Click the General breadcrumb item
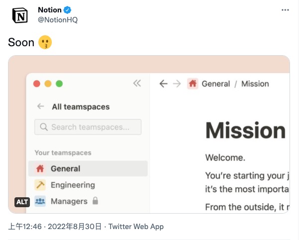 (x=216, y=83)
